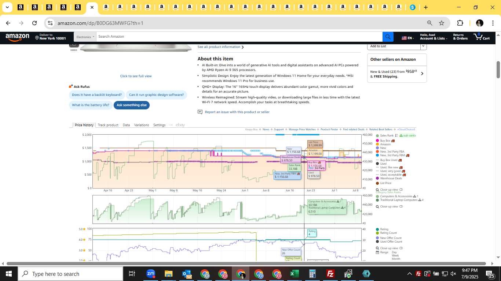Click the vertical page scrollbar thumb
Viewport: 501px width, 281px height.
pyautogui.click(x=498, y=70)
